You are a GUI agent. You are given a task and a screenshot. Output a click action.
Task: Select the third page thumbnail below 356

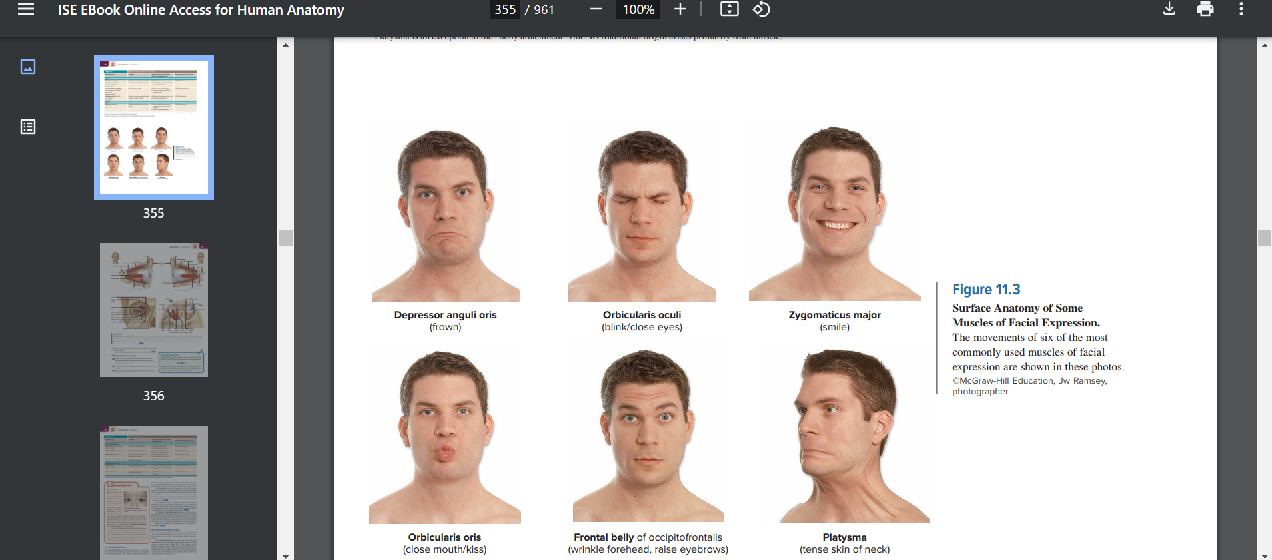coord(154,491)
